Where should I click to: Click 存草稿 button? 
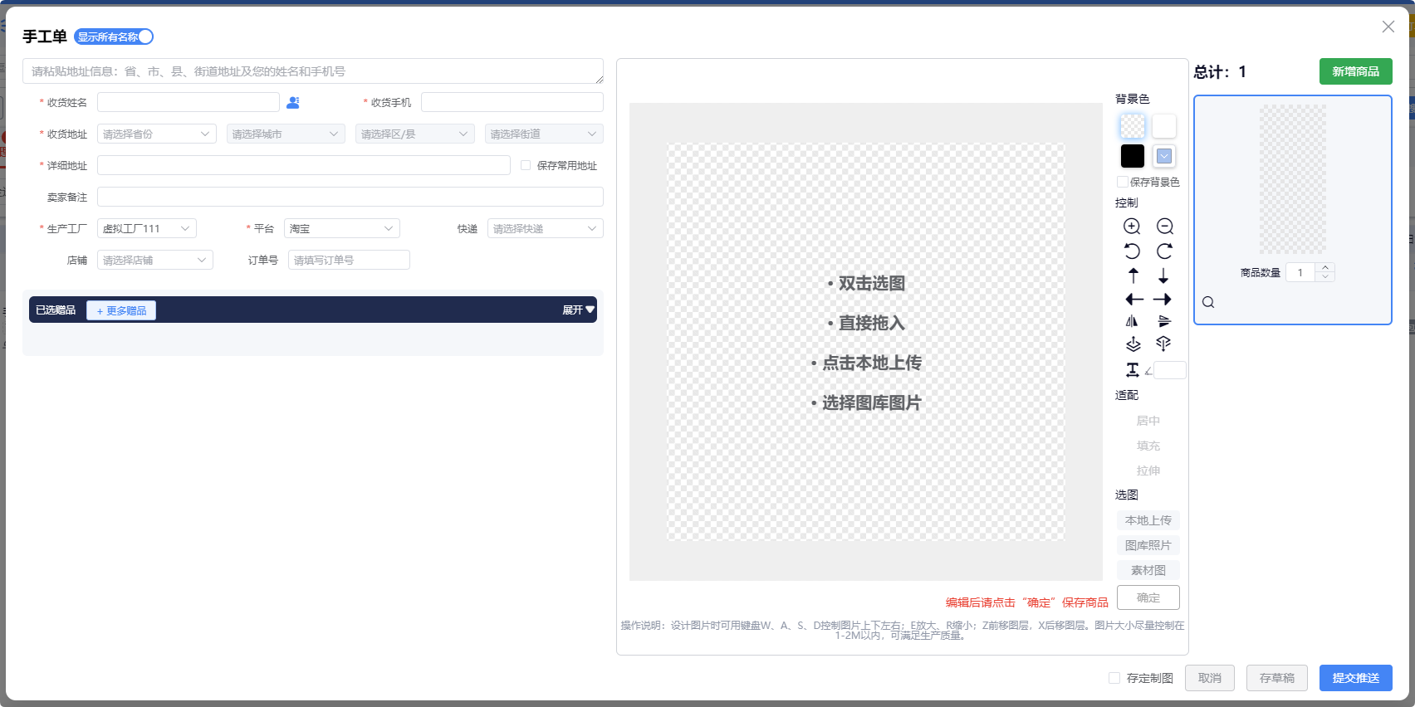[x=1277, y=678]
